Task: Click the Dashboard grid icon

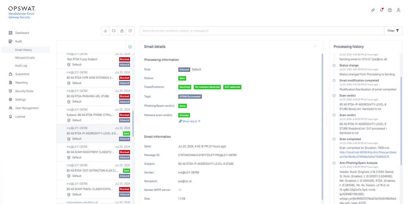Action: (11, 33)
